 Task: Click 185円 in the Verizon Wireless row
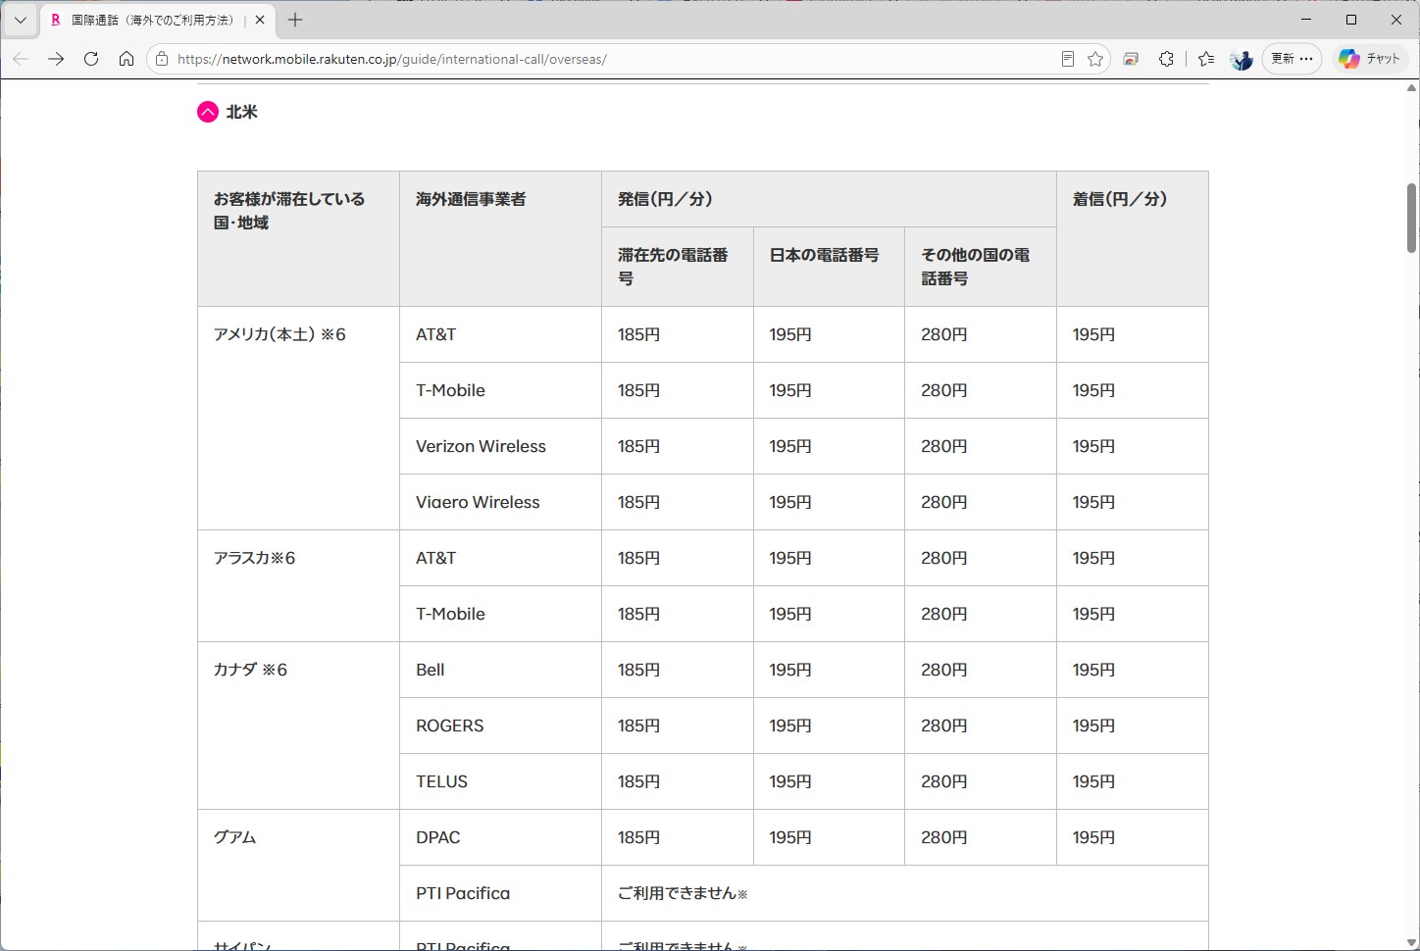click(x=638, y=446)
